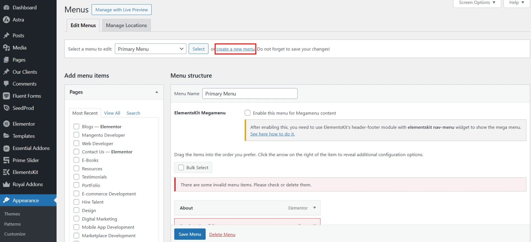Screen dimensions: 531x242
Task: Expand the About menu item arrow
Action: pos(314,208)
